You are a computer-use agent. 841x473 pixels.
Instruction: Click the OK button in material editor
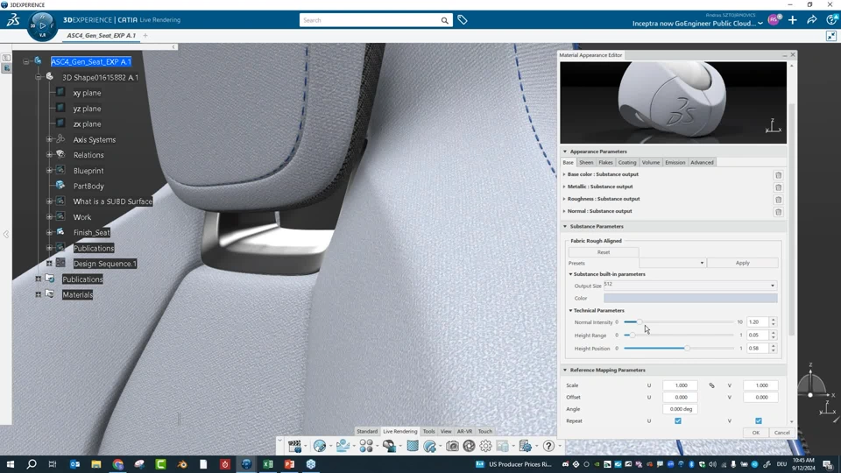(x=755, y=433)
